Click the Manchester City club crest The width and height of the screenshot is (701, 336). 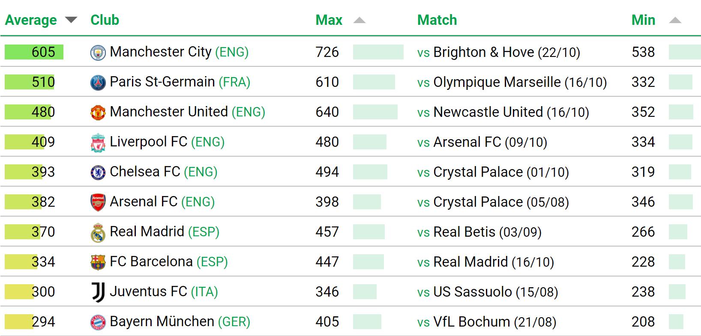(98, 53)
